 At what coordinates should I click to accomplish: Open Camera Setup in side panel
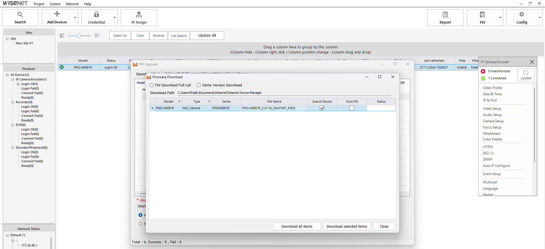pos(493,121)
